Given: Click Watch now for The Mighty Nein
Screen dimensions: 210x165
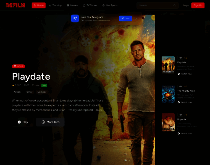Looking at the screenshot, I should tap(185, 102).
